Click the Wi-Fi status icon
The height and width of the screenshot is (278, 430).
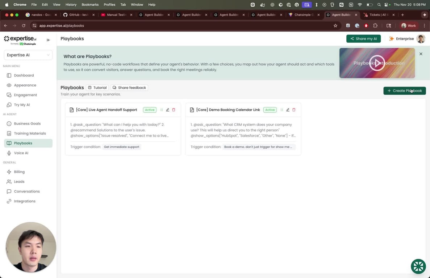(360, 5)
